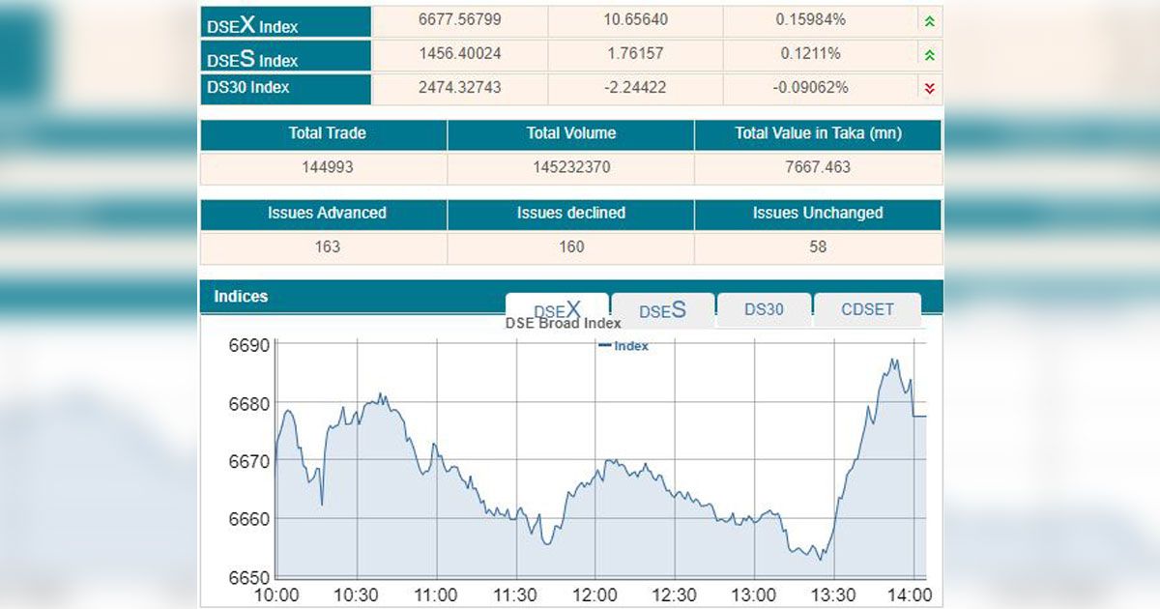Click the 11:00 time axis label
Image resolution: width=1160 pixels, height=609 pixels.
436,595
